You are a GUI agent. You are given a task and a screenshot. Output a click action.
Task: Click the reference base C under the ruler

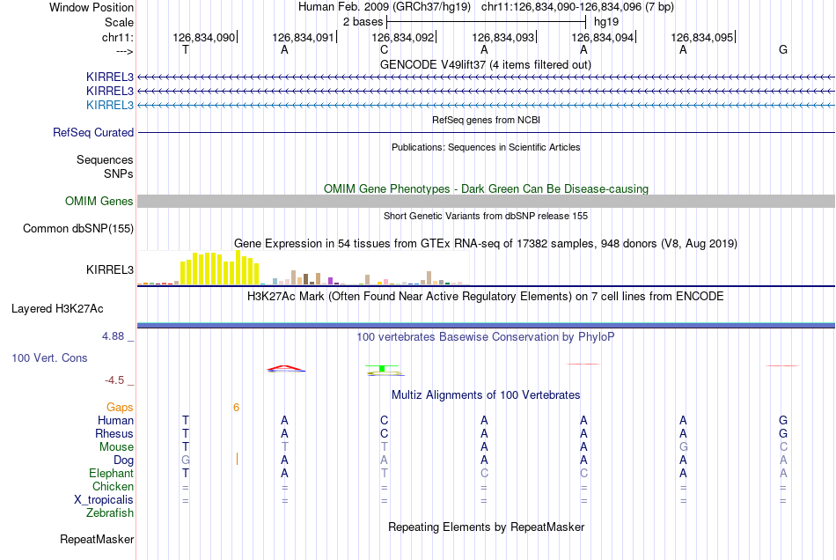384,50
